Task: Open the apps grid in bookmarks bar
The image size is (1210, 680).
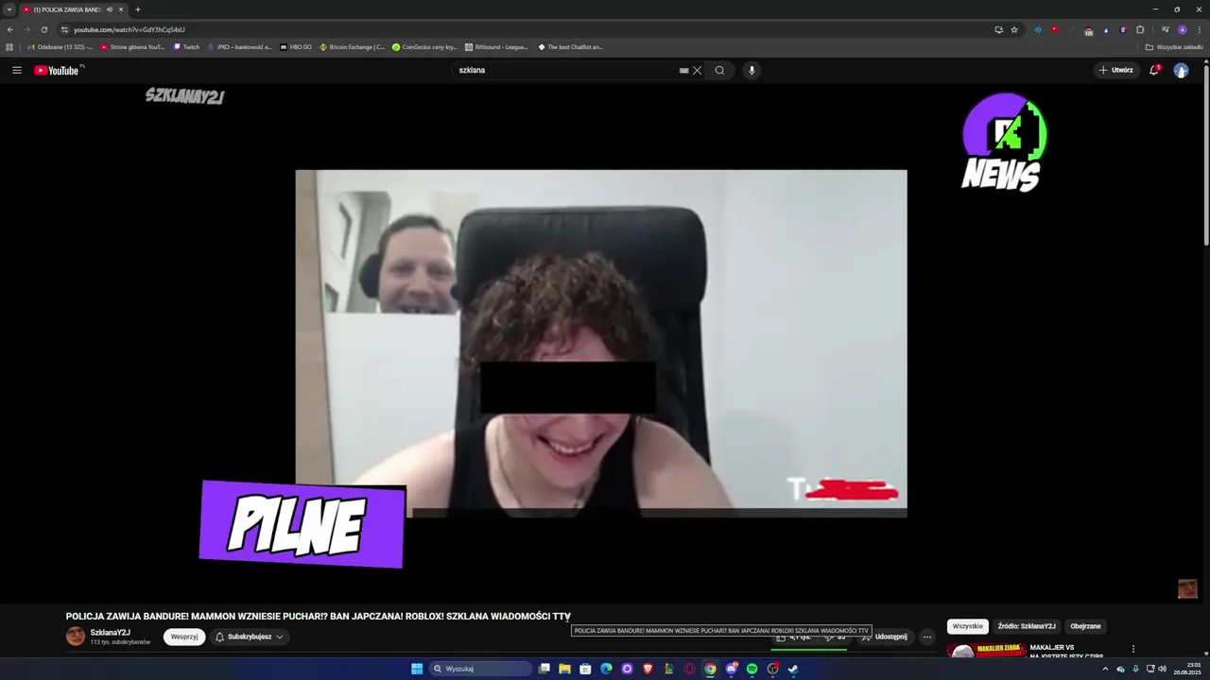Action: pos(9,46)
